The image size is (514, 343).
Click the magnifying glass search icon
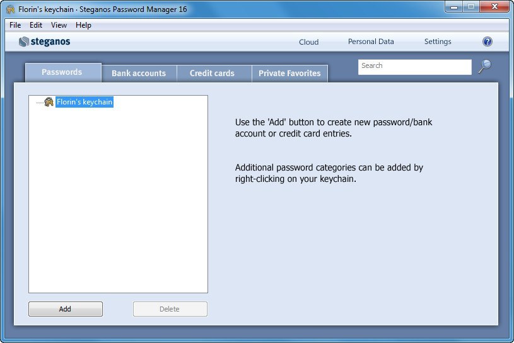coord(484,66)
